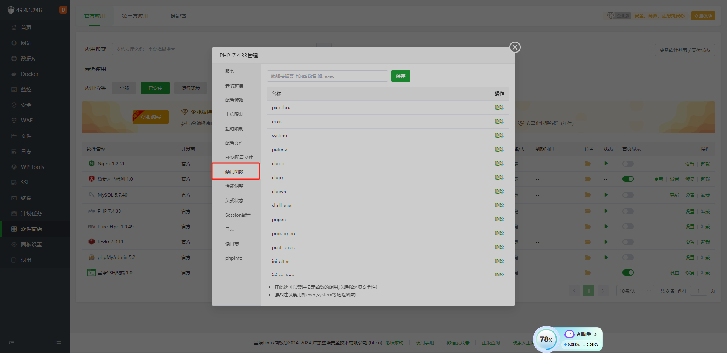Toggle homepage display for Pure-Ftpd 1.0.49
The width and height of the screenshot is (727, 353).
click(628, 226)
